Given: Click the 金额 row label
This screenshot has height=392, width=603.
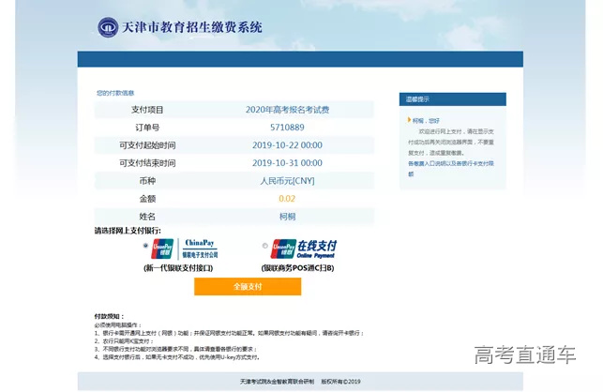Looking at the screenshot, I should tap(147, 199).
